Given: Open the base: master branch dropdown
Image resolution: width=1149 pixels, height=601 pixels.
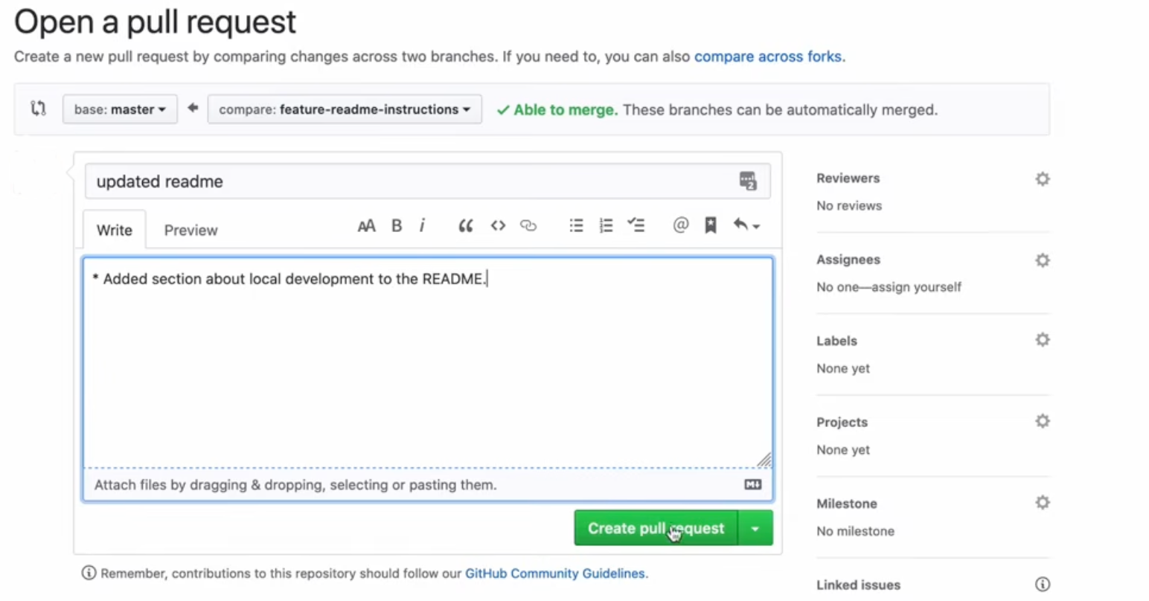Looking at the screenshot, I should pos(120,109).
